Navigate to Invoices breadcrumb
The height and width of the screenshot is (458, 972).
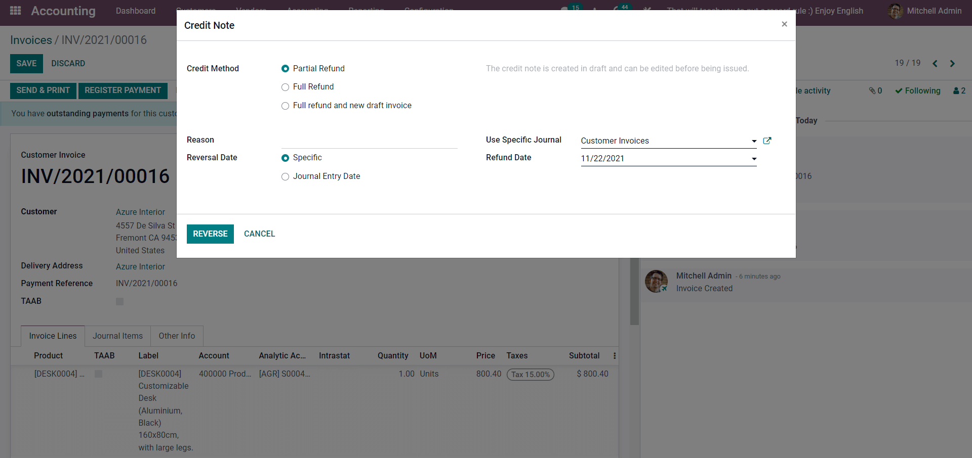point(31,40)
